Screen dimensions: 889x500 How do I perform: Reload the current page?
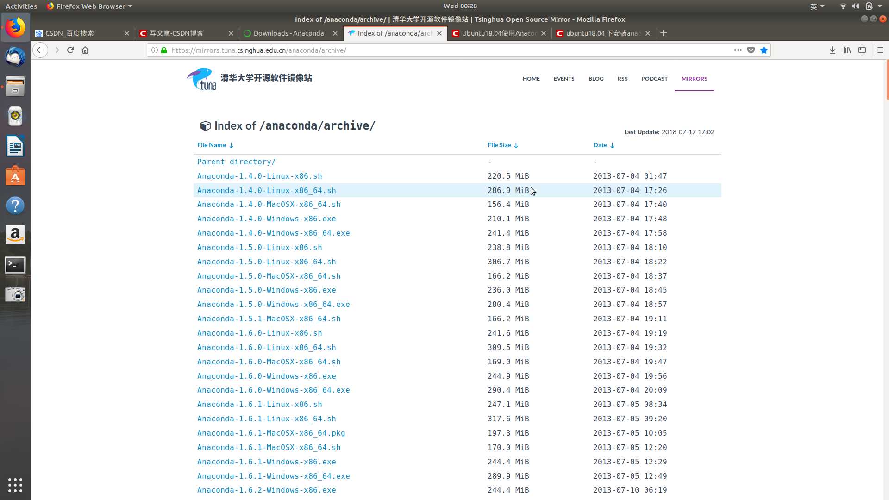click(x=70, y=50)
